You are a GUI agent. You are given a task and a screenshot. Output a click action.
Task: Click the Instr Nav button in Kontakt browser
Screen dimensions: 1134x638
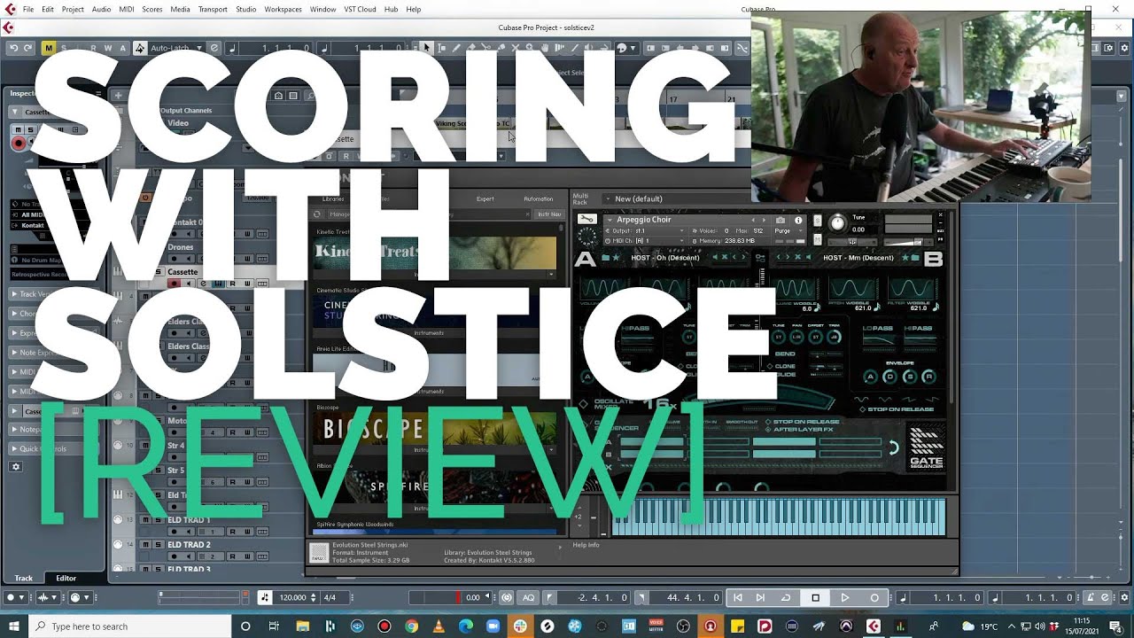point(549,214)
